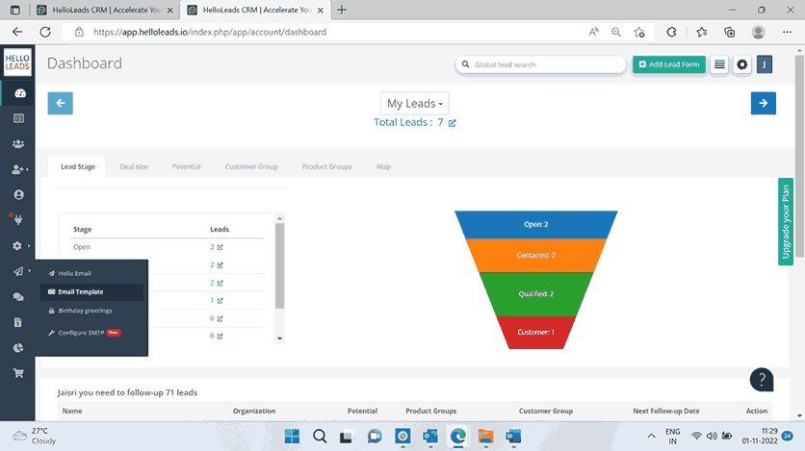Viewport: 805px width, 451px height.
Task: Open Total Leads external link icon
Action: coord(452,123)
